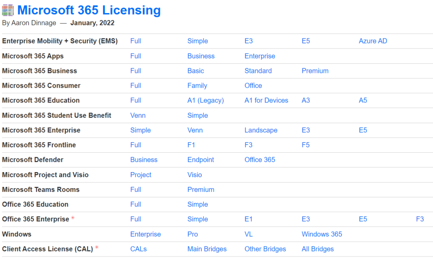
Task: Open Venn link for Microsoft 365 Enterprise
Action: click(x=195, y=130)
